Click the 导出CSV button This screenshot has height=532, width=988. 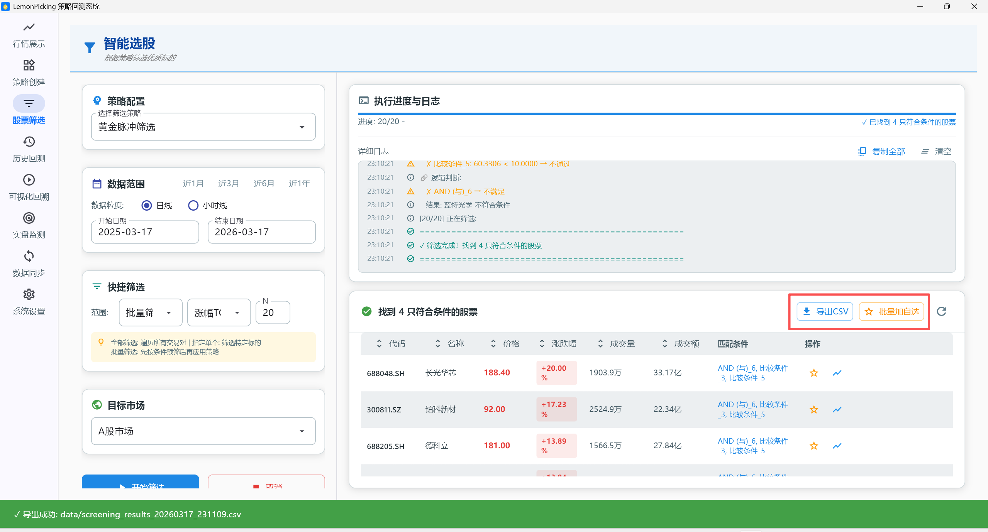click(825, 311)
